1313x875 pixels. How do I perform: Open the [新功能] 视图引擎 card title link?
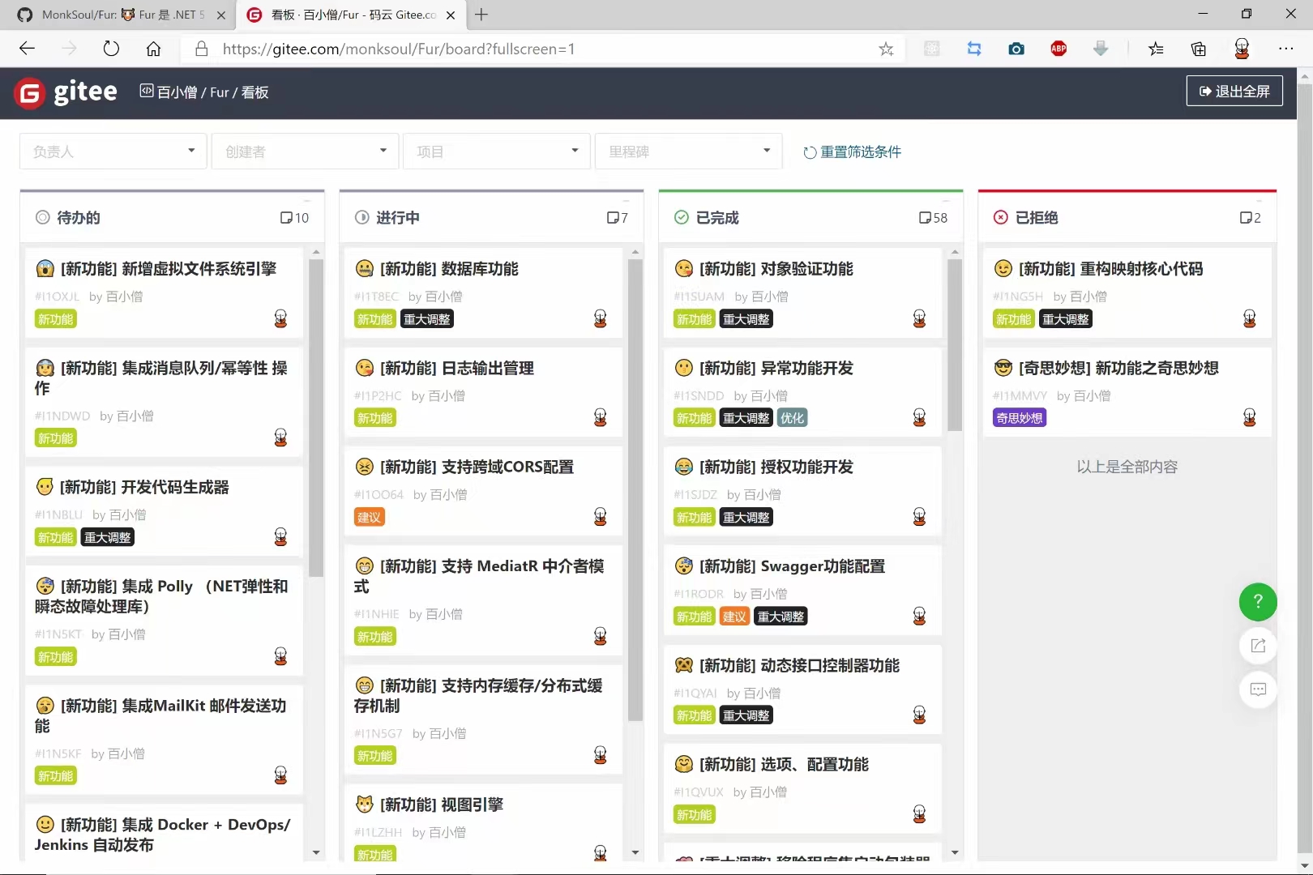(x=442, y=805)
